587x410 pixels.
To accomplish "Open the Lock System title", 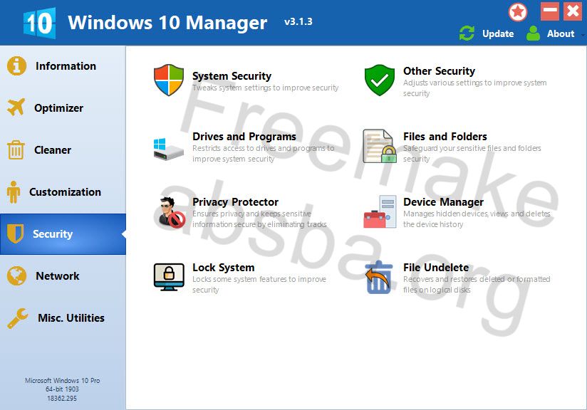I will coord(224,268).
